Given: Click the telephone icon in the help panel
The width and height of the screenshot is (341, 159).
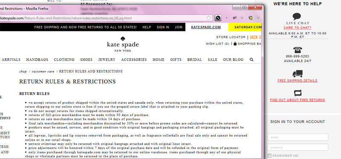Looking at the screenshot, I should [x=298, y=50].
